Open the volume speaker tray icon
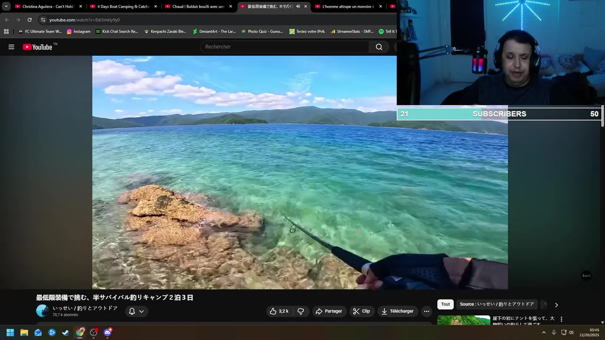 click(571, 332)
